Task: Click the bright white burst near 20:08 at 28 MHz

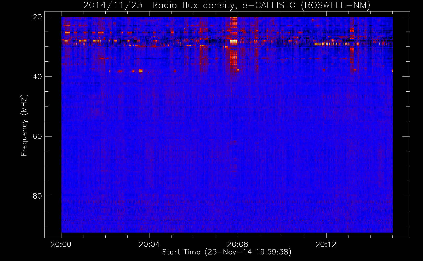Action: click(233, 41)
